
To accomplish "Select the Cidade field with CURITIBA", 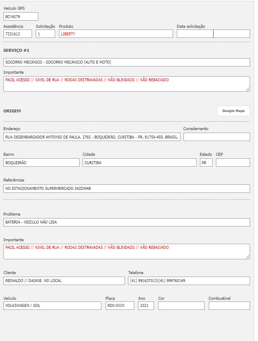I will point(139,163).
